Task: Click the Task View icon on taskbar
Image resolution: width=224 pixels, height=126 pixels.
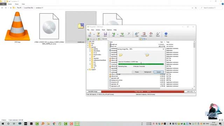Action: click(x=14, y=124)
